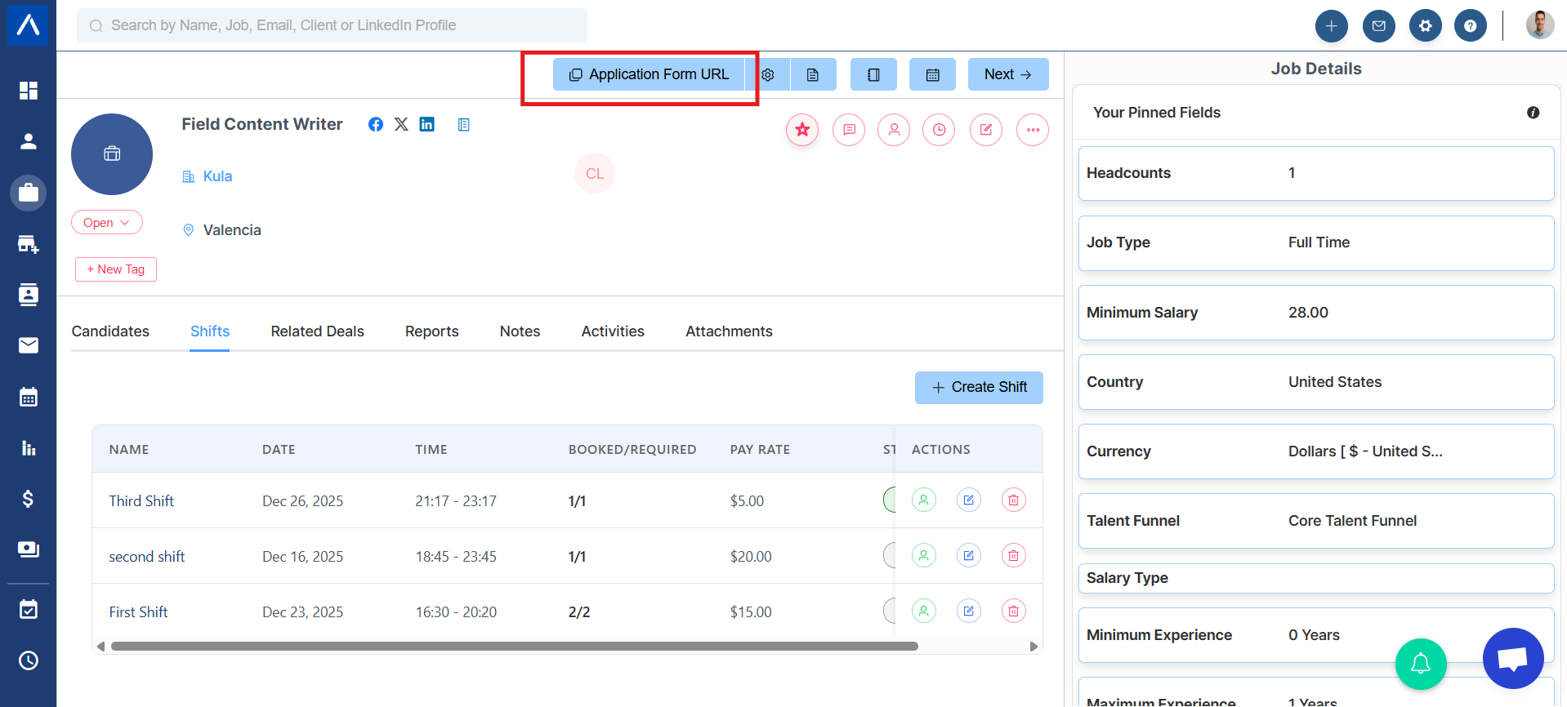Click the Next button
1567x707 pixels.
click(1008, 74)
